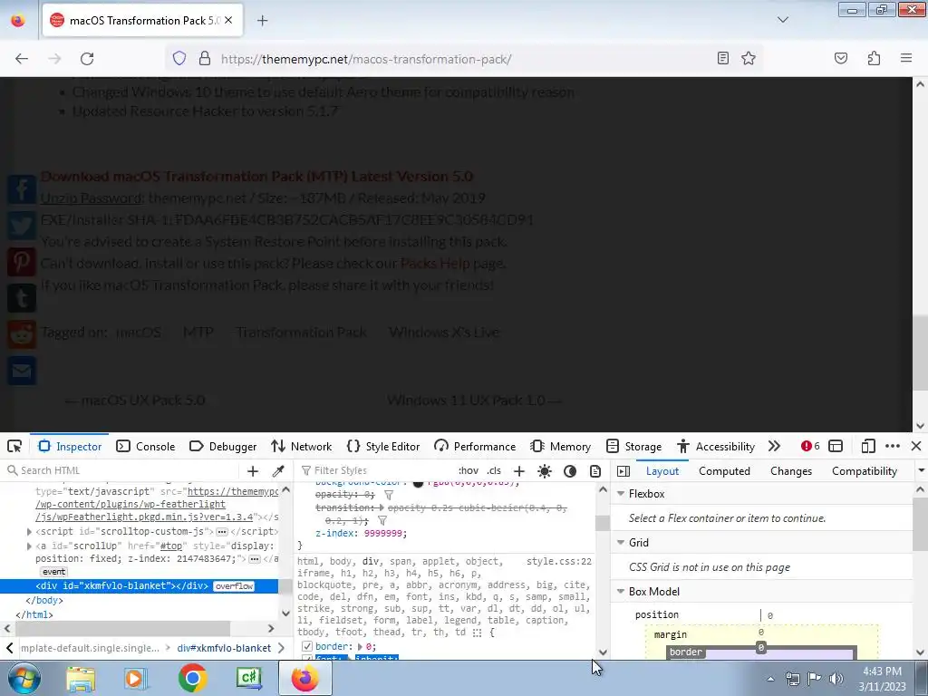
Task: Expand the scrolltop-custom-js script node
Action: point(29,531)
